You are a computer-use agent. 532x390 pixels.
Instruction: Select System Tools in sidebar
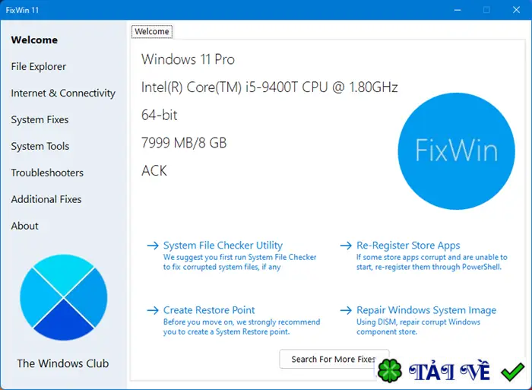(x=40, y=146)
